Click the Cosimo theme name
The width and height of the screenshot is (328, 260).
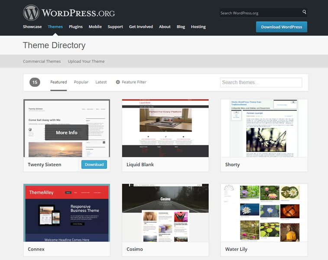pos(135,249)
